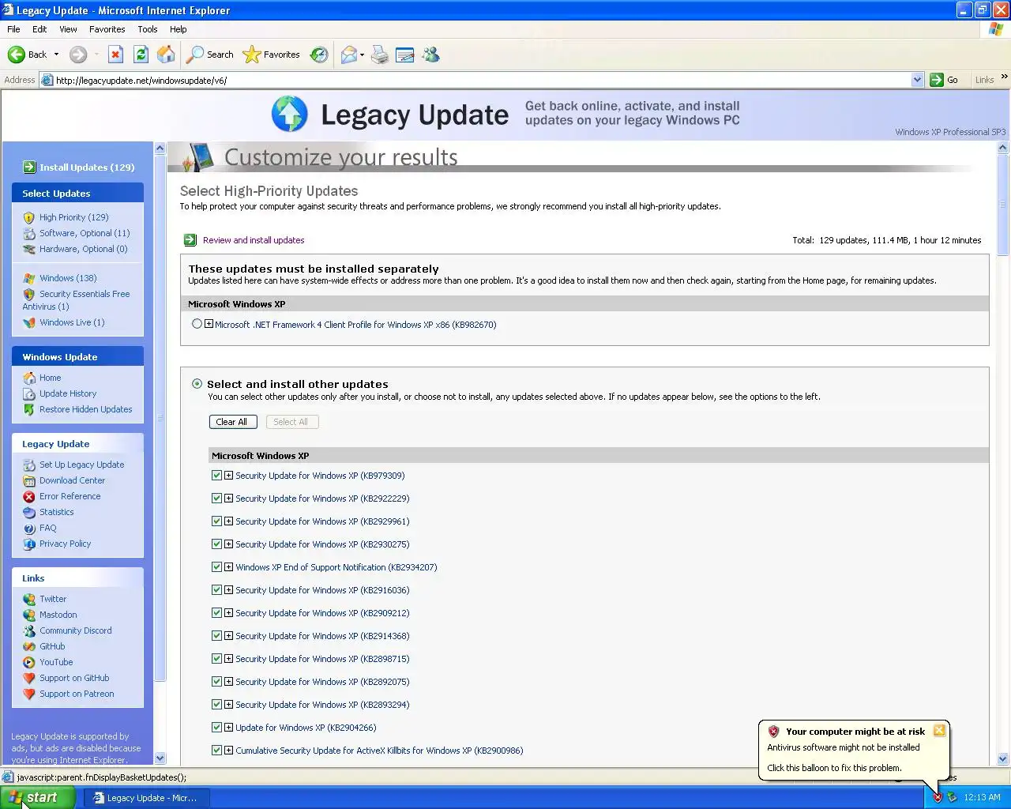Click the Stop loading icon

[115, 55]
